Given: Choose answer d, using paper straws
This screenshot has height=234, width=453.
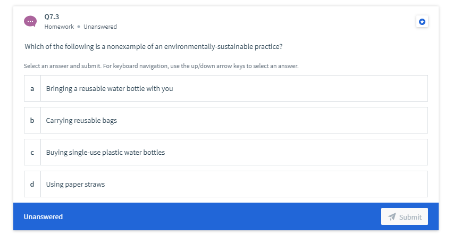Looking at the screenshot, I should (226, 184).
